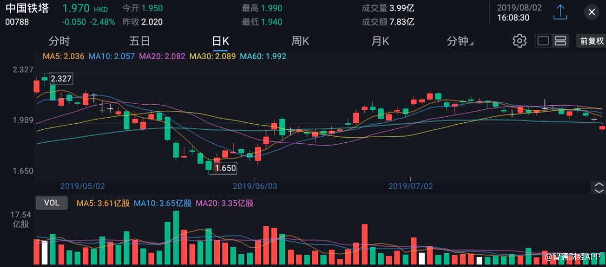Close the stock chart view
Viewport: 606px width, 267px height.
[592, 12]
